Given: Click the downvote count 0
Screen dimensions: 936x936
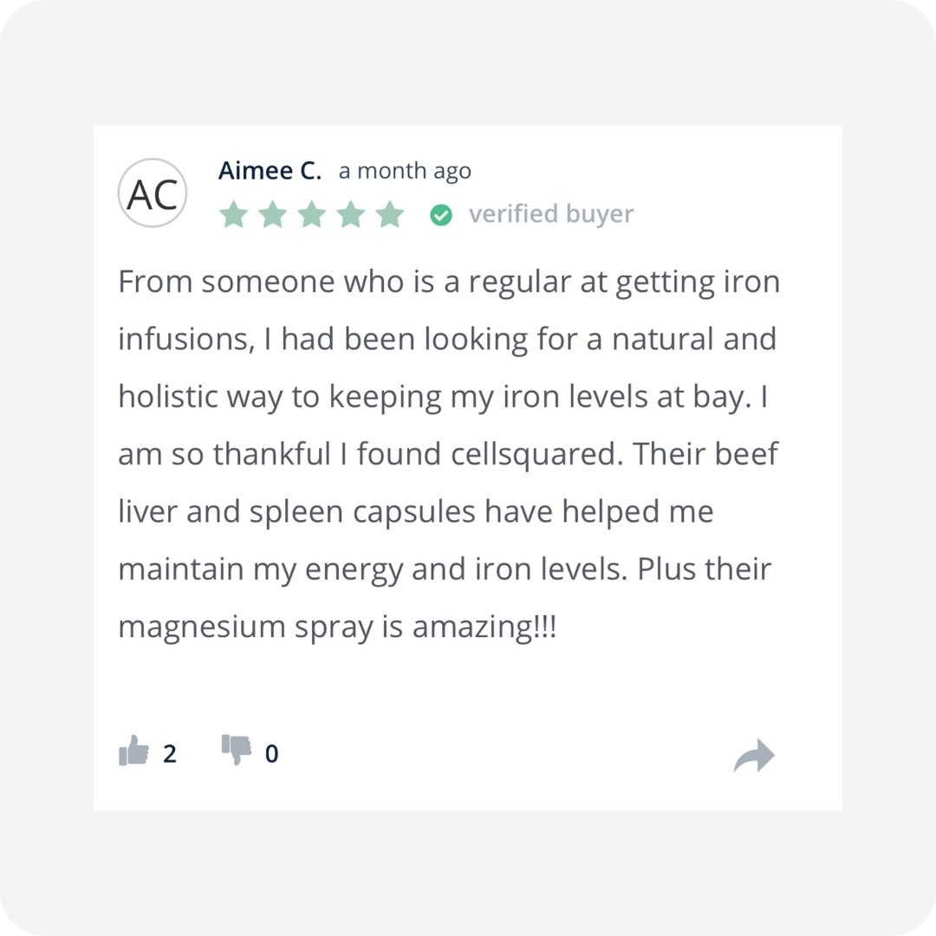Looking at the screenshot, I should [x=271, y=754].
